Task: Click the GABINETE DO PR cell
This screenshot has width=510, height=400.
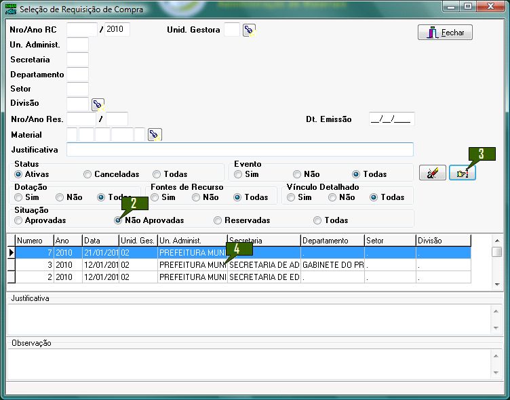Action: (x=332, y=265)
